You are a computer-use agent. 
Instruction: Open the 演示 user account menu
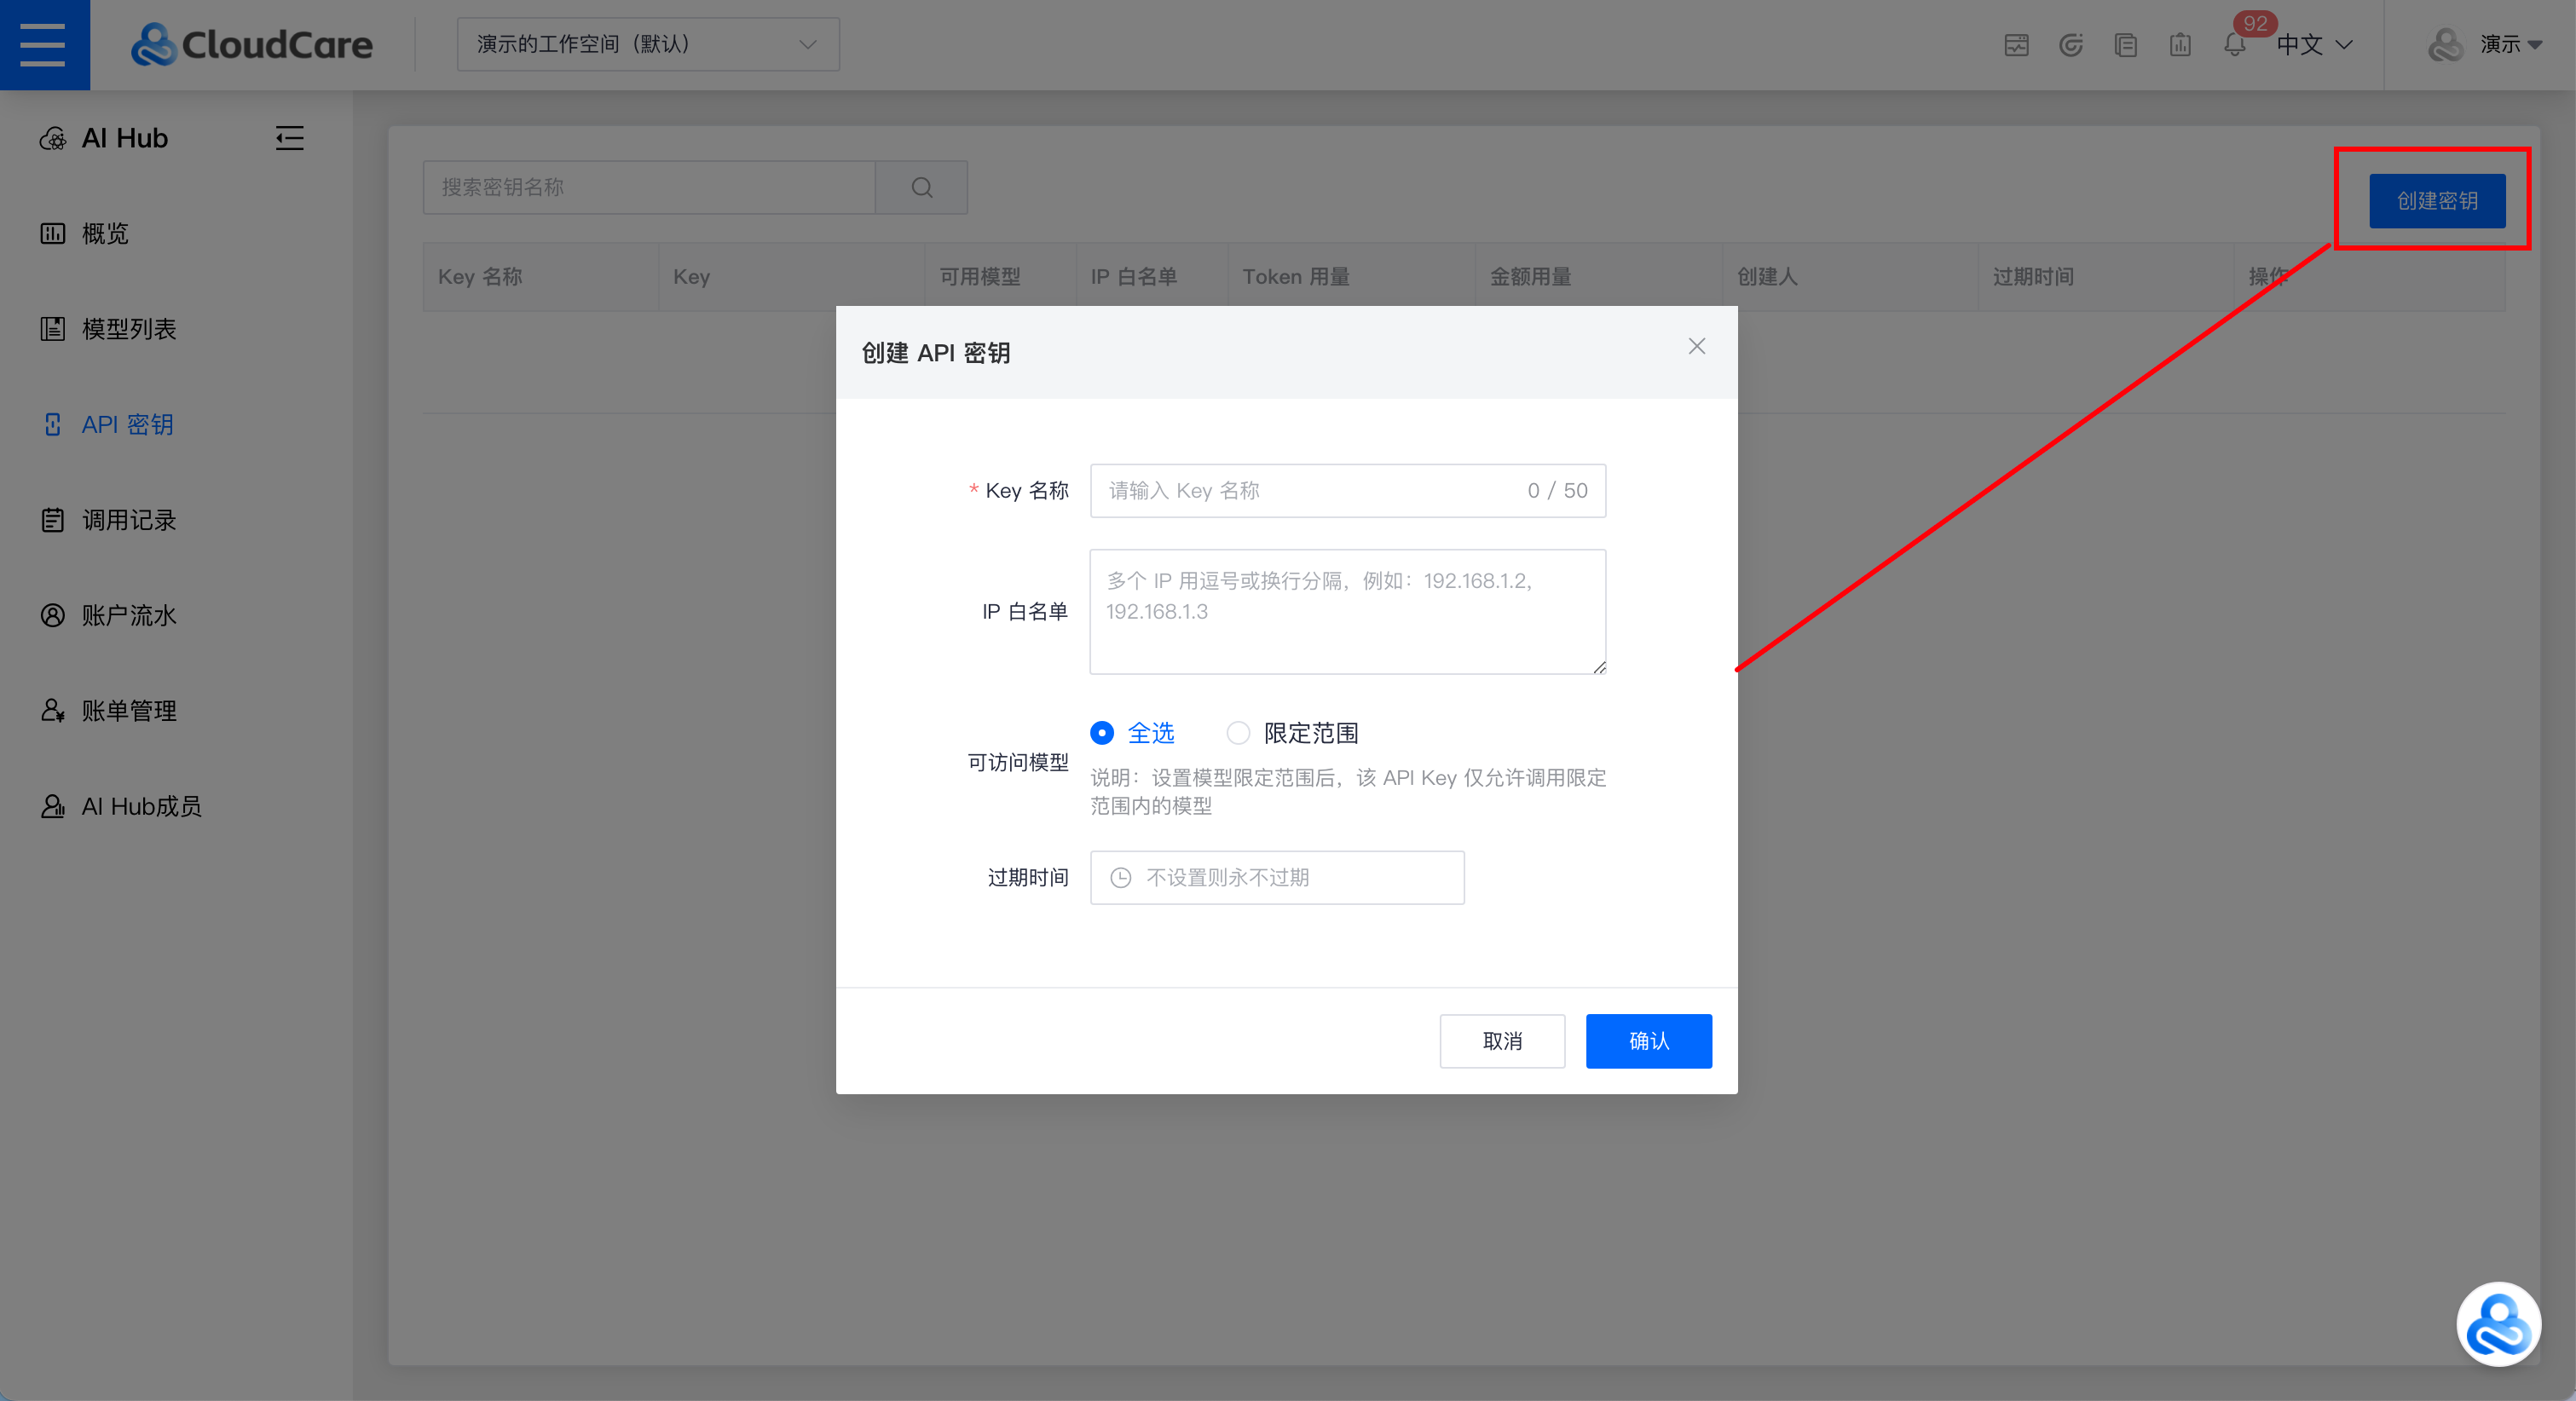2485,45
